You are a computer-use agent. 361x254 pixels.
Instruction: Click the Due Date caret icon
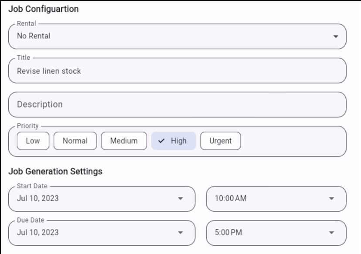(180, 233)
